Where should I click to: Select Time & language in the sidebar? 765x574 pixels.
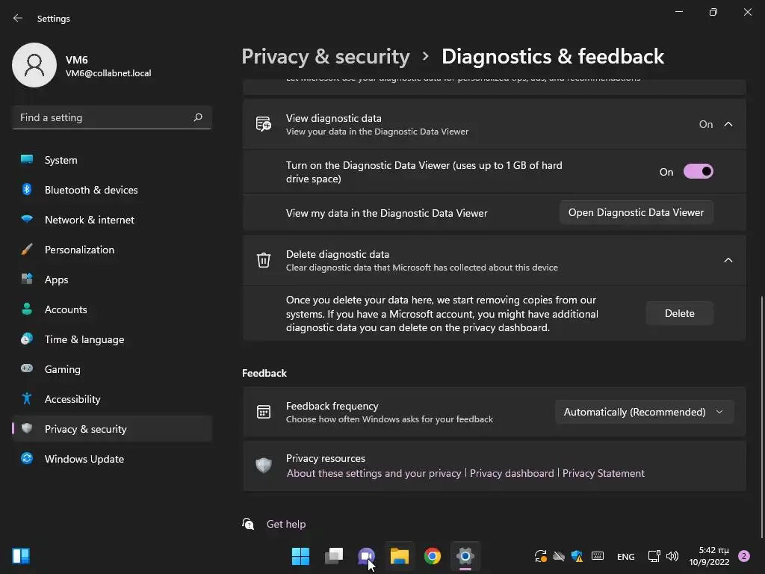[x=112, y=339]
